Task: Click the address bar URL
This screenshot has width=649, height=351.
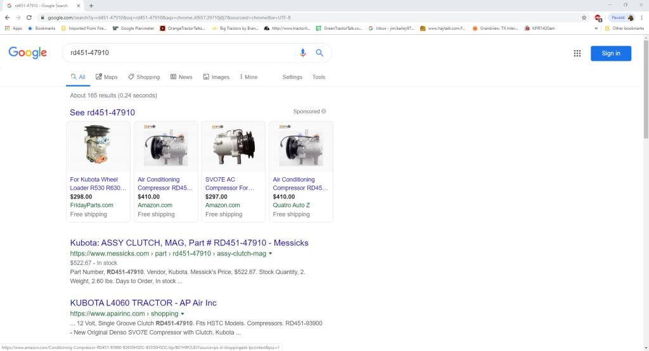Action: (169, 18)
